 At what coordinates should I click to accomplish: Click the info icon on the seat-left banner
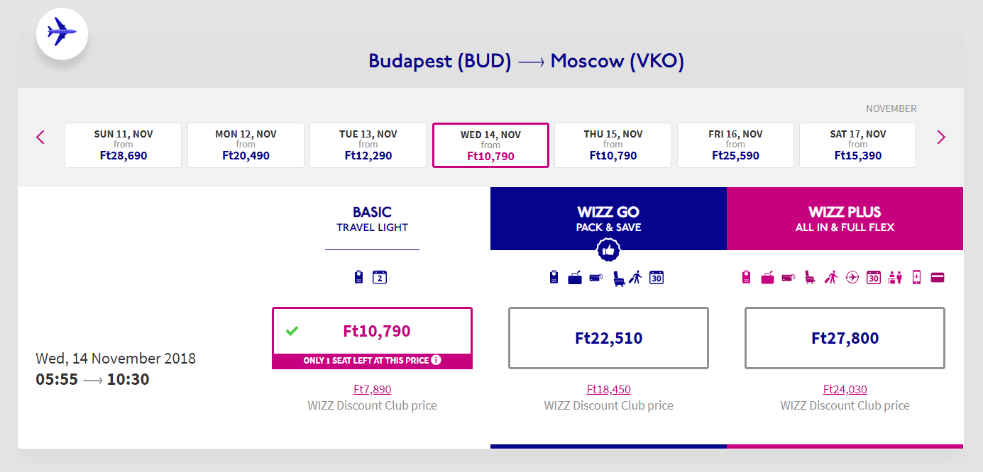(x=436, y=360)
